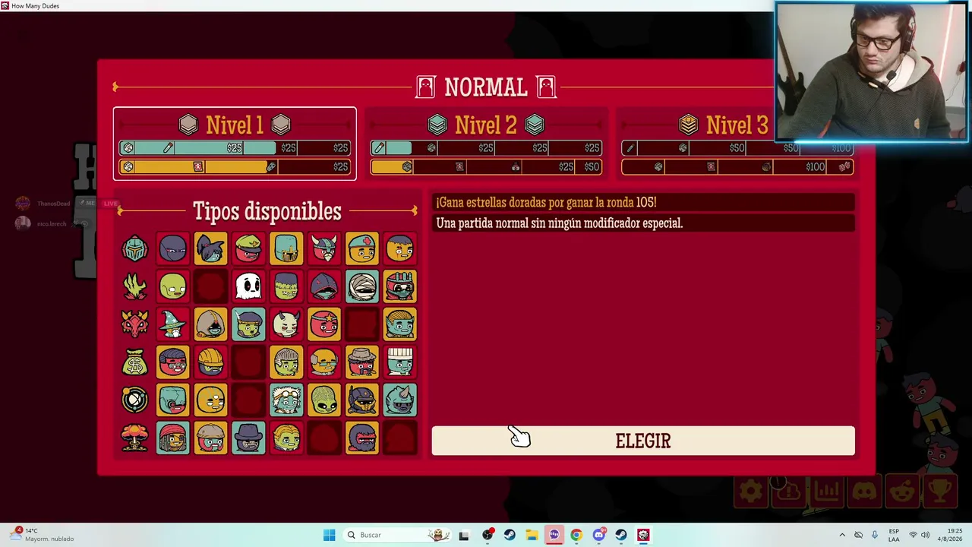Select the horned viking helmet dude
Viewport: 972px width, 547px height.
tap(324, 248)
